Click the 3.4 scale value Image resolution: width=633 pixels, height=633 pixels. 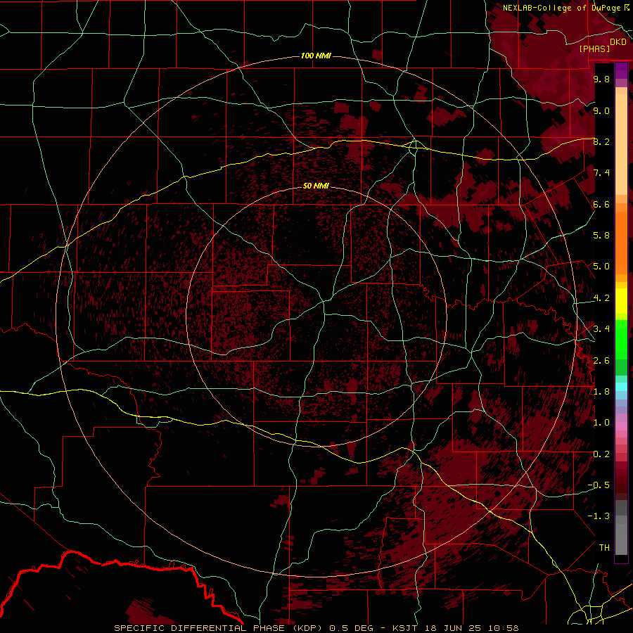click(x=601, y=329)
